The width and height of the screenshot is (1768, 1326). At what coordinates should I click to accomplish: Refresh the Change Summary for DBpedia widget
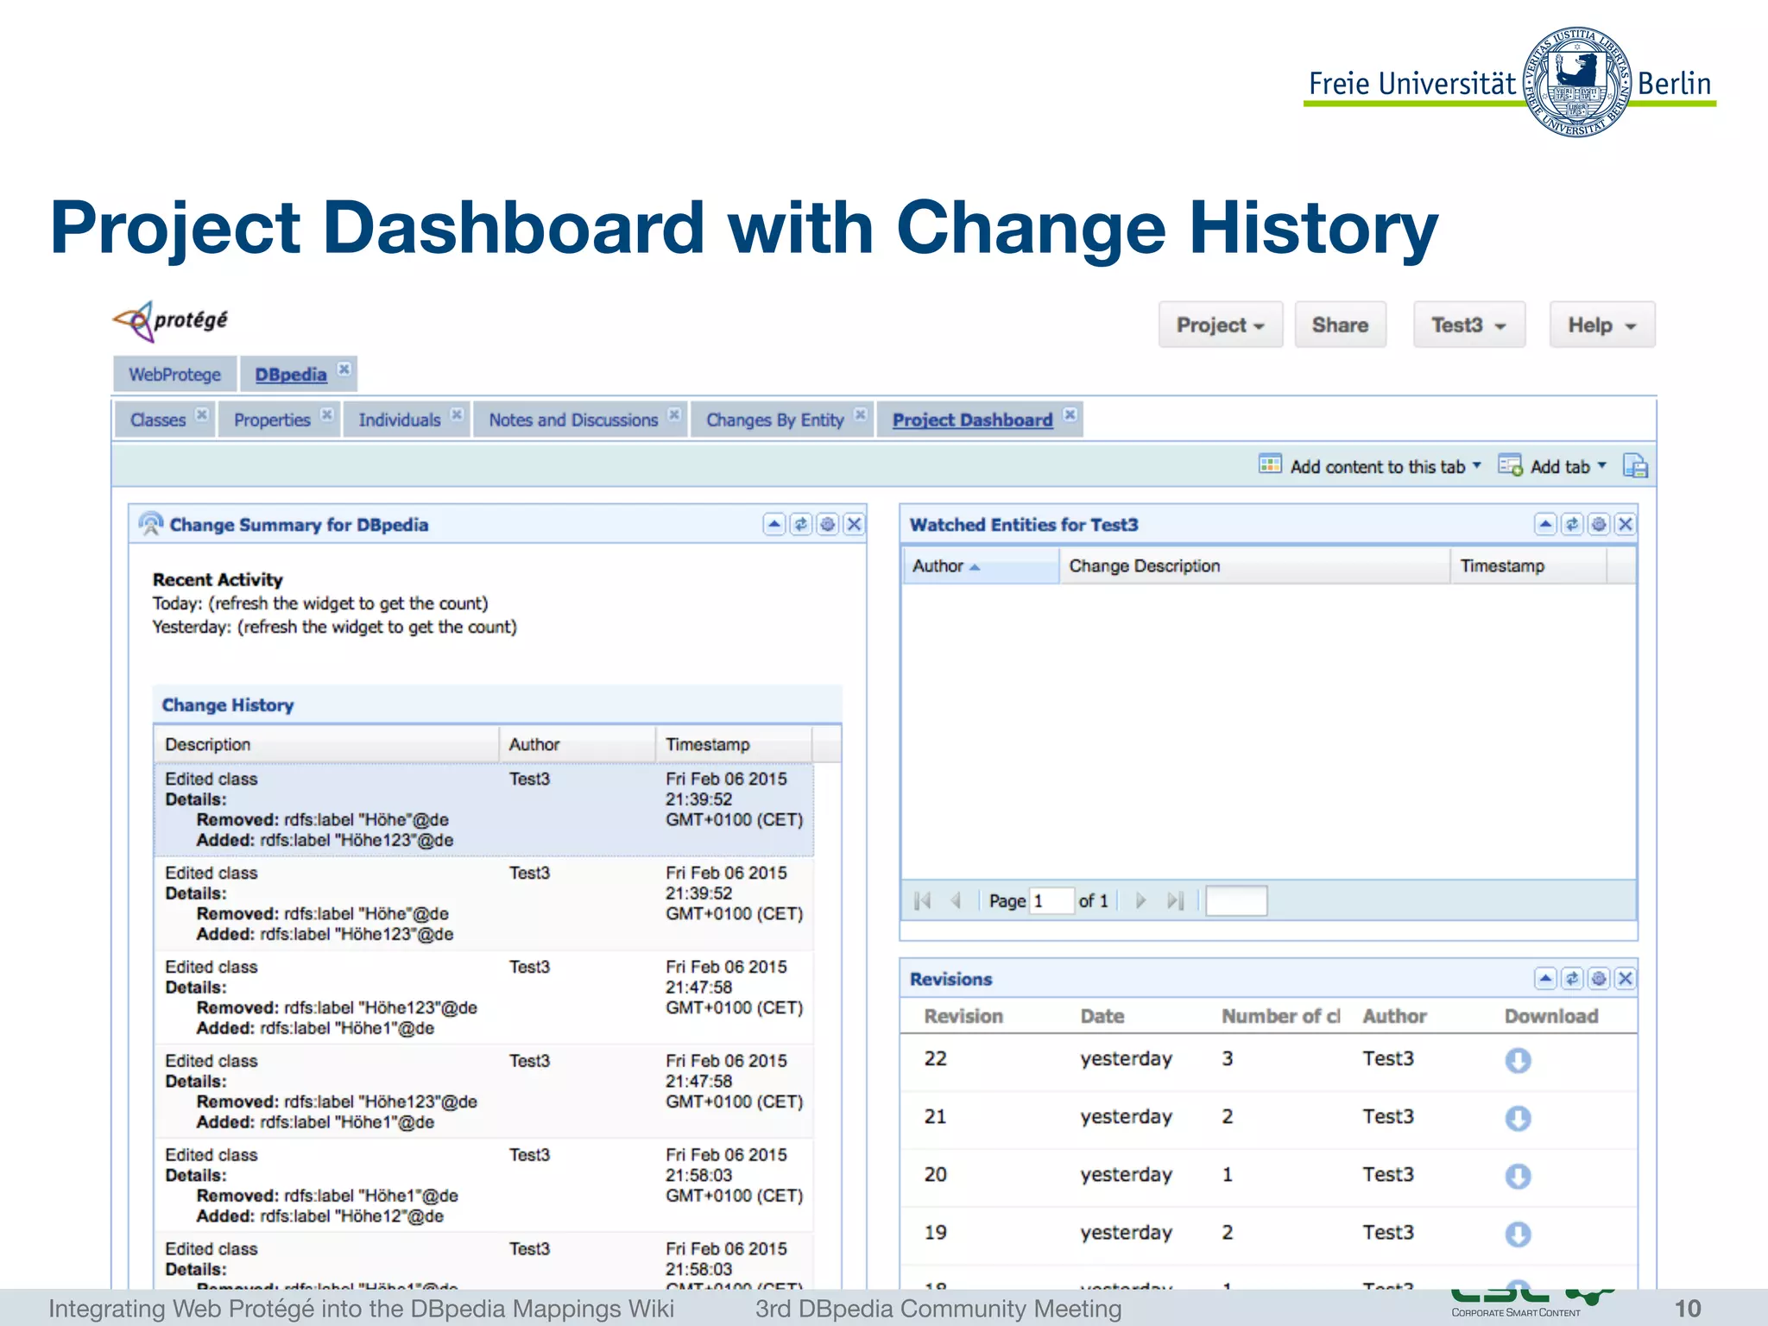click(801, 524)
